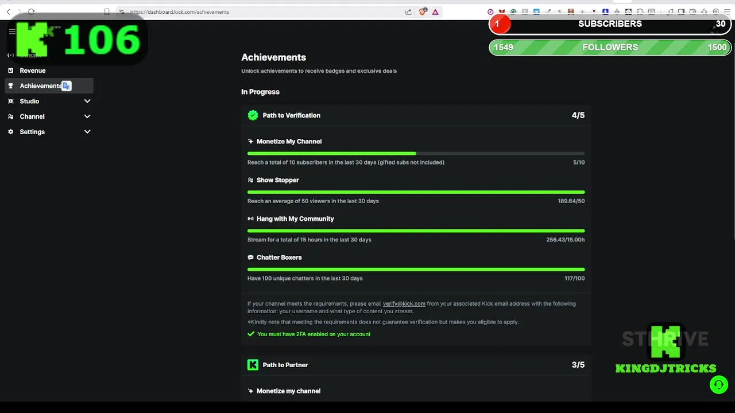Click the Show Stopper progress bar

pyautogui.click(x=416, y=192)
